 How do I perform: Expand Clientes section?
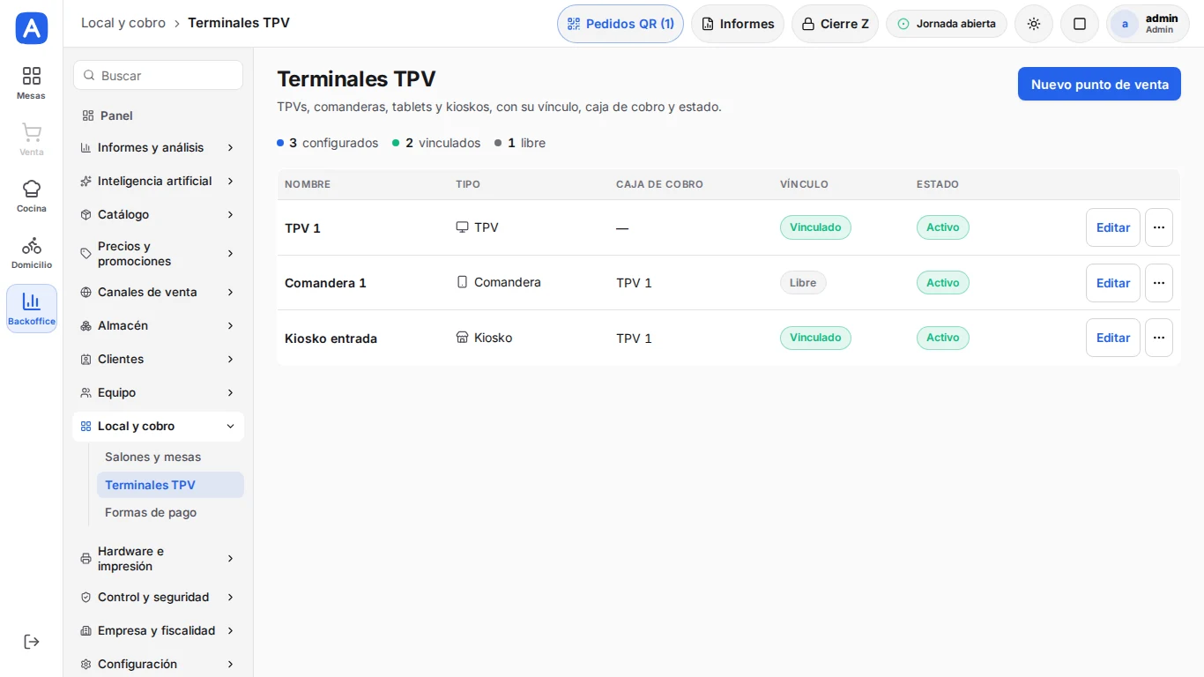(x=158, y=359)
